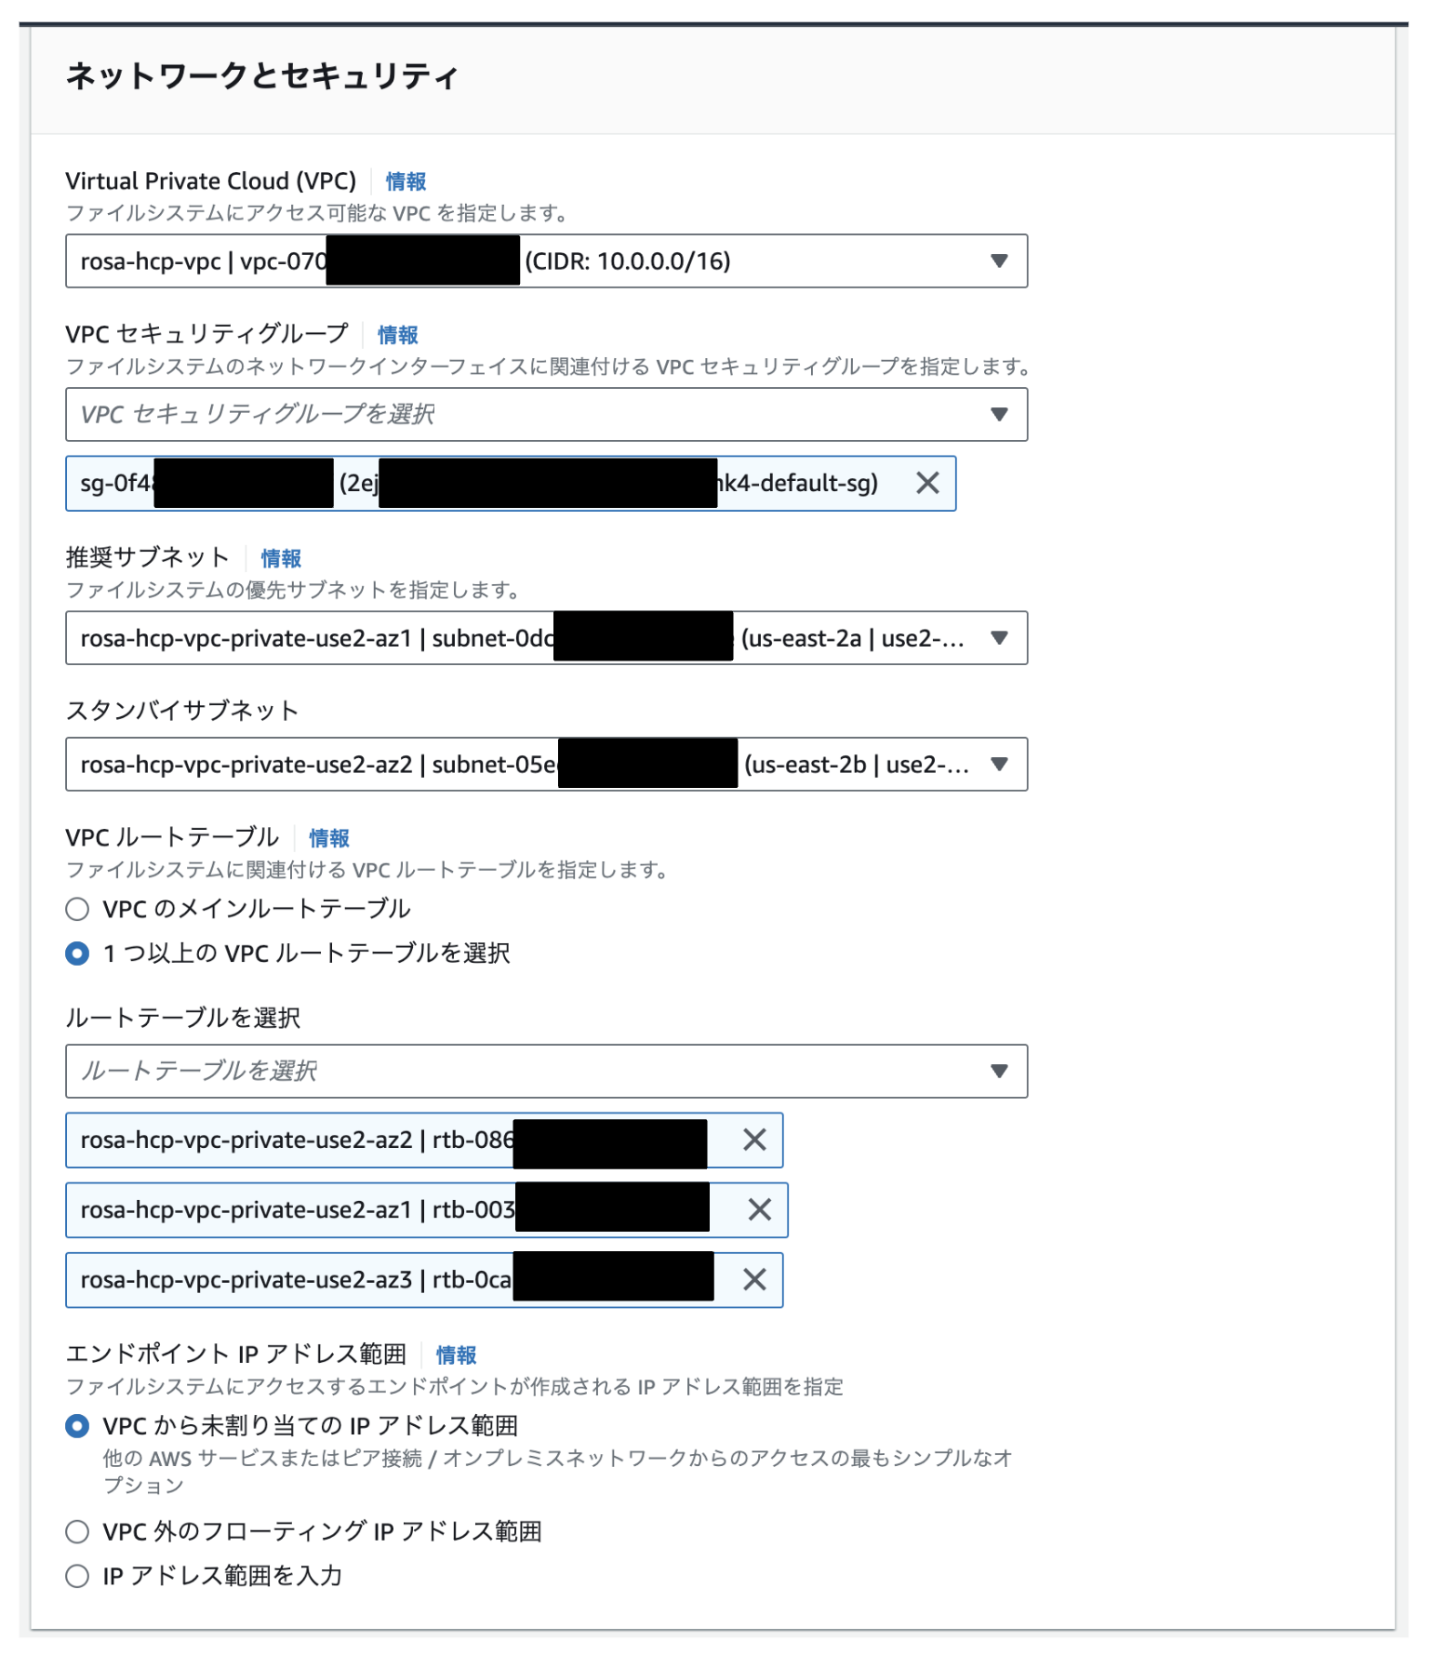Screen dimensions: 1438x1654
Task: Click the rosa-hcp-vpc-private-use2-az1 route table chip text
Action: click(298, 1209)
